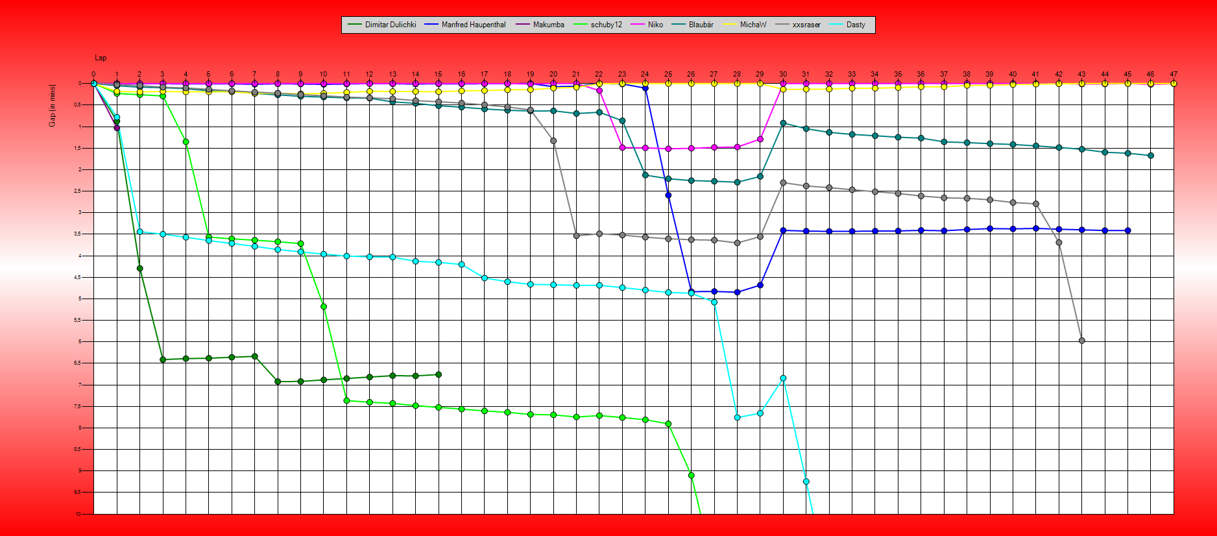Click the 10 label on the gap axis
1217x536 pixels.
(78, 514)
